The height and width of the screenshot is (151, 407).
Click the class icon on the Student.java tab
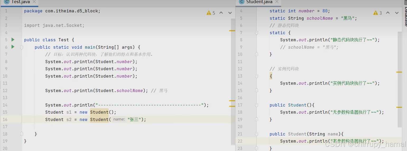pos(242,2)
